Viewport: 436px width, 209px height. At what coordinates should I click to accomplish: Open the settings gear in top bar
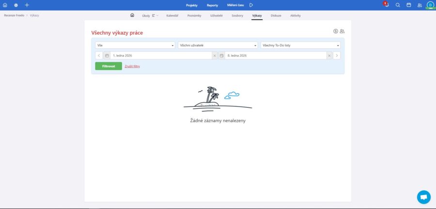16,5
